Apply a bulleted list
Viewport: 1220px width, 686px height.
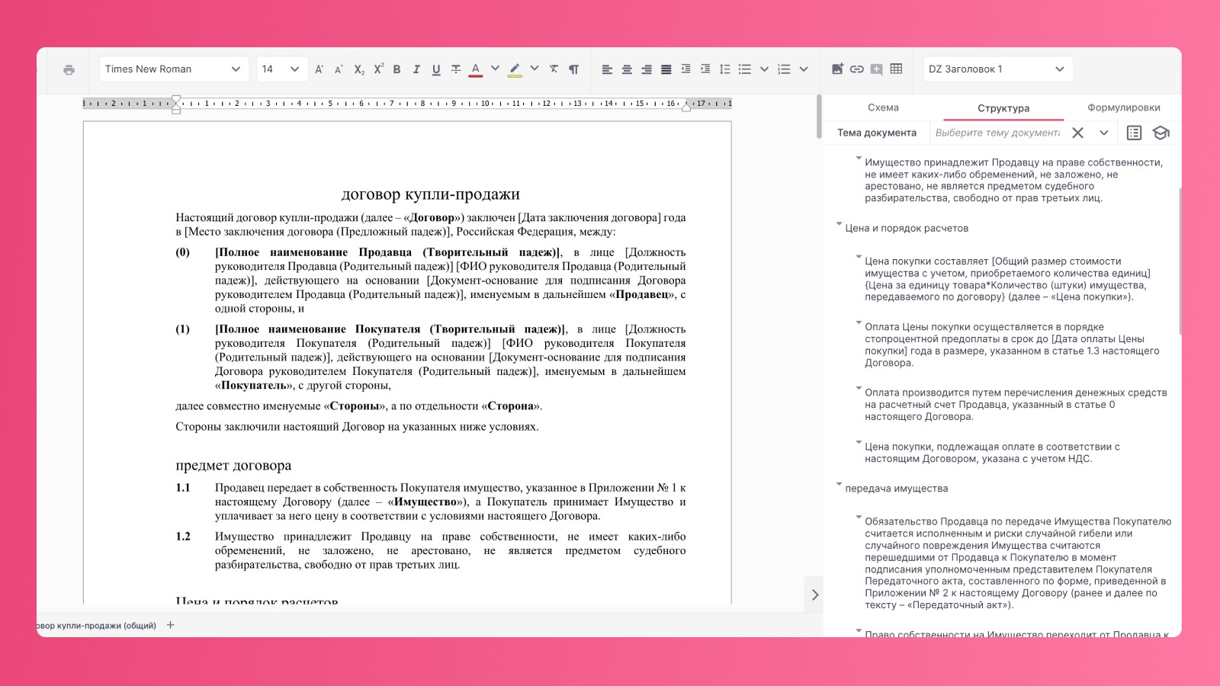(745, 69)
